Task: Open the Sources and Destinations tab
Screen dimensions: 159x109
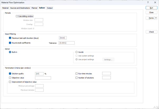Action: [x=20, y=8]
